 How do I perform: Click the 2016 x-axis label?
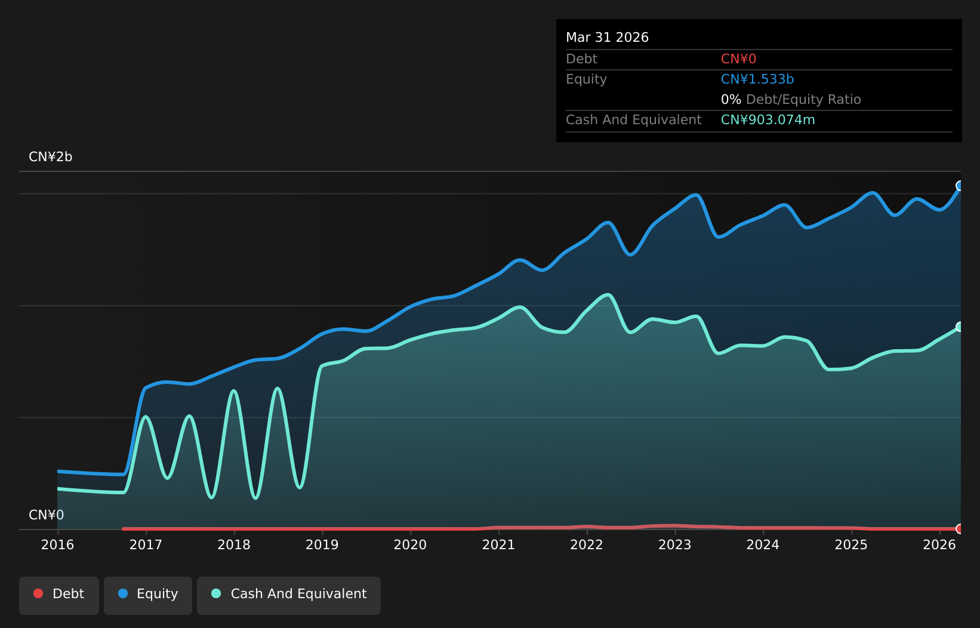click(57, 545)
